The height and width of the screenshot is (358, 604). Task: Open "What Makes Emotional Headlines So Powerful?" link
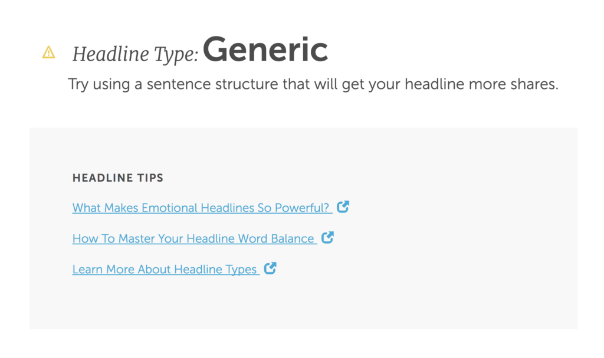click(x=201, y=208)
